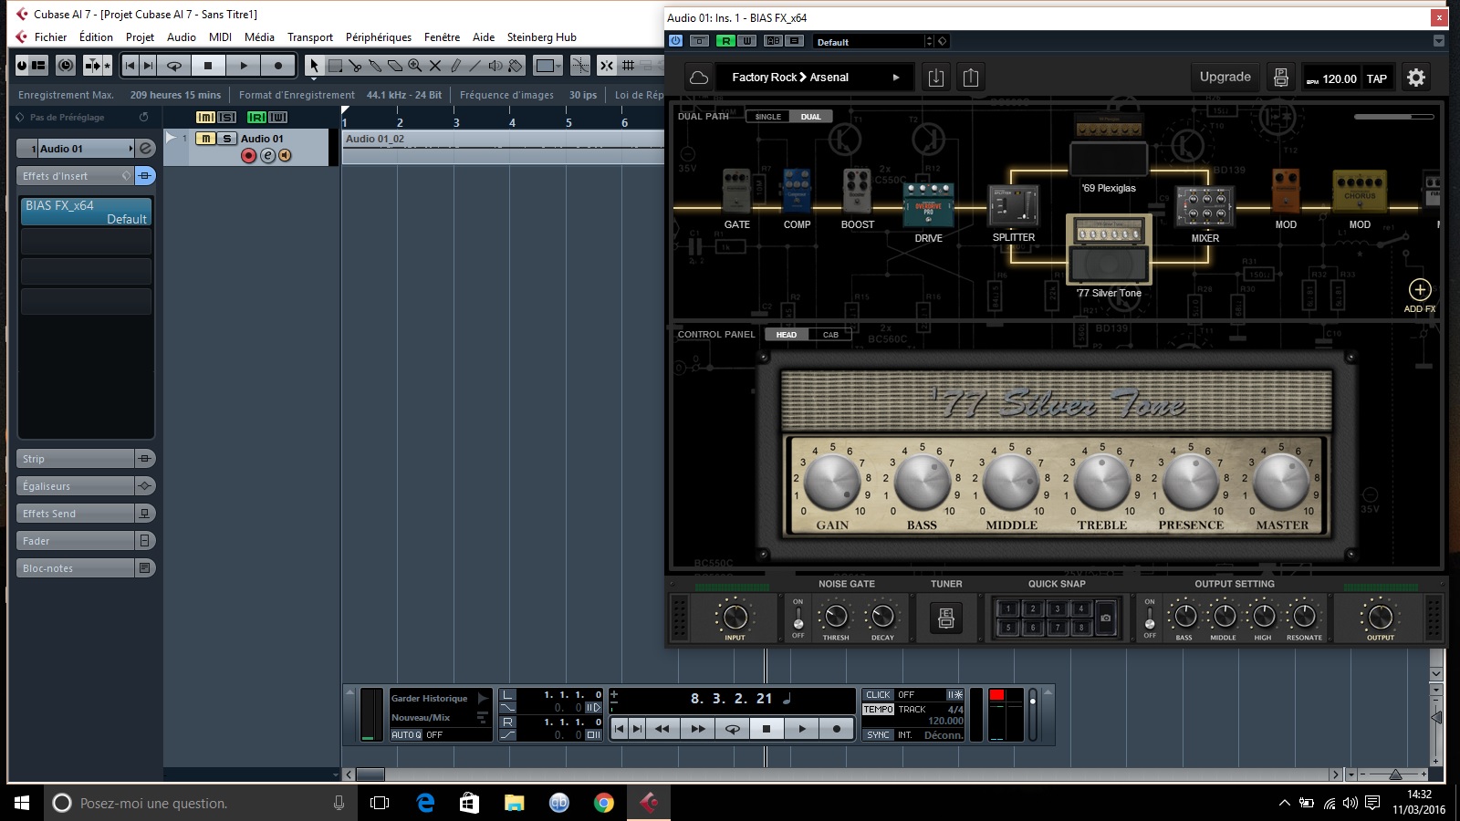Open the plugin window top-right dropdown arrow

[x=1439, y=41]
